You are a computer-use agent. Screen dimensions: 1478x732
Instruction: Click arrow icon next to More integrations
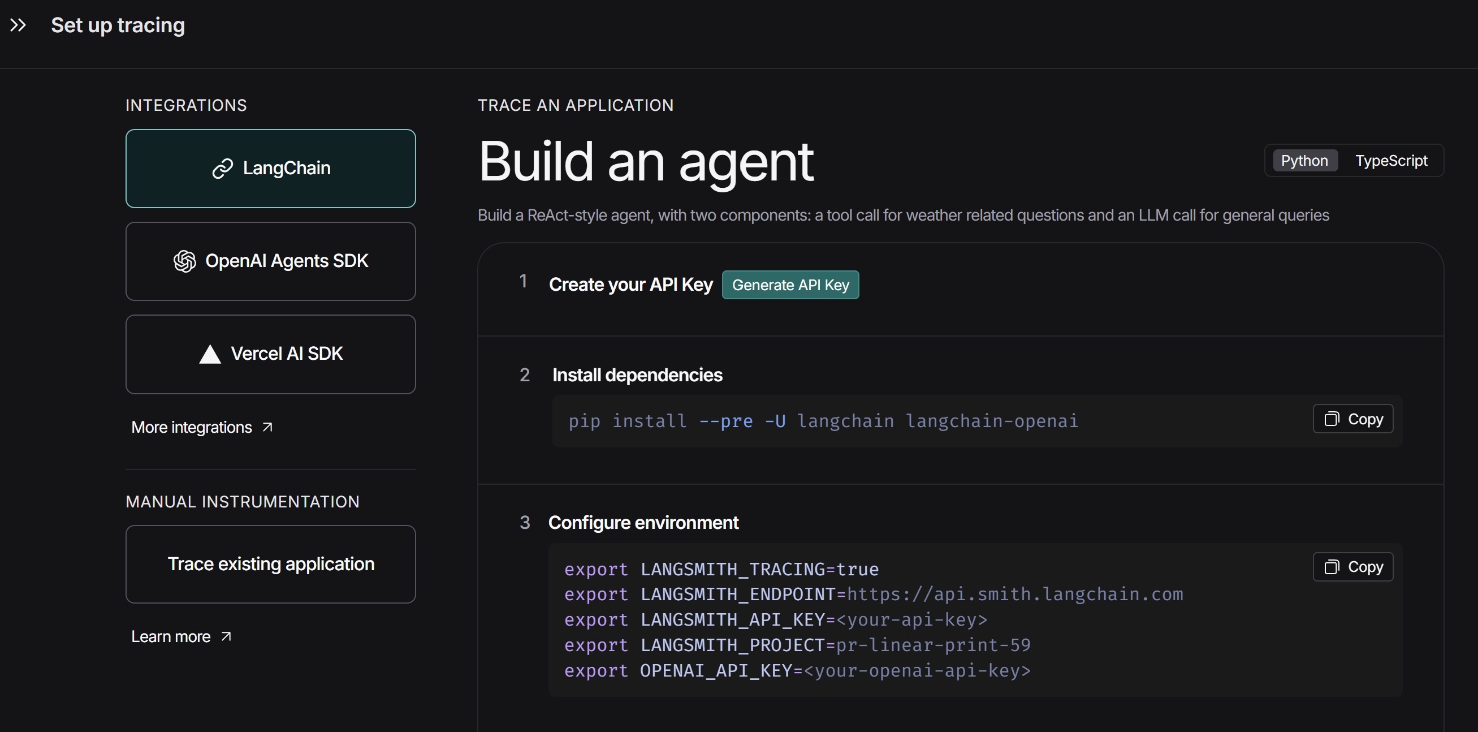tap(267, 427)
